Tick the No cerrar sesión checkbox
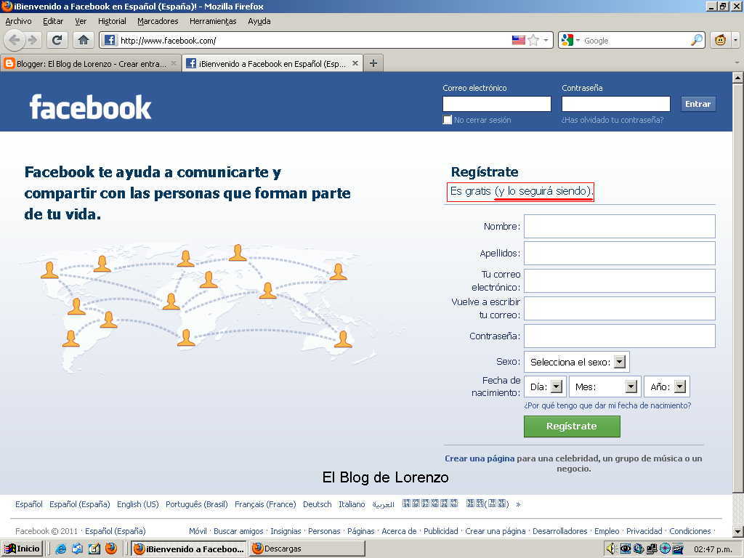The width and height of the screenshot is (744, 558). point(447,120)
